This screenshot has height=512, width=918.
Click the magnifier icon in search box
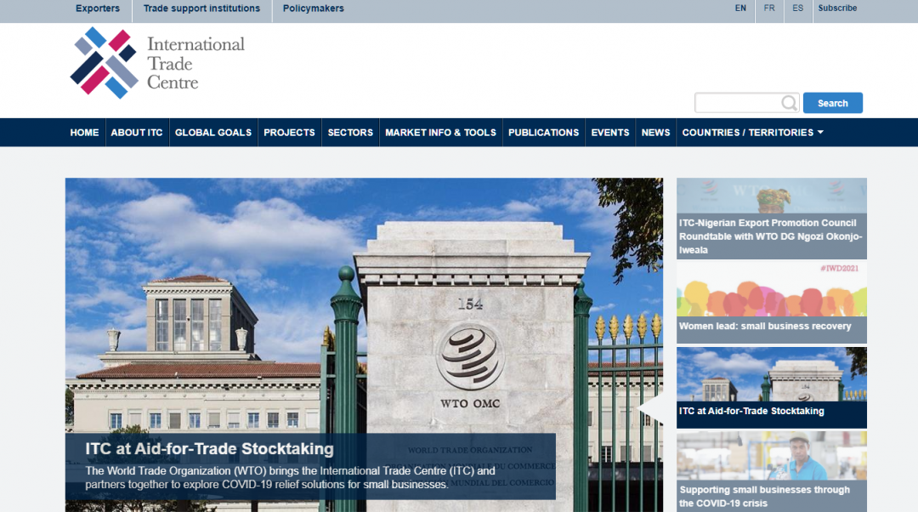coord(789,103)
